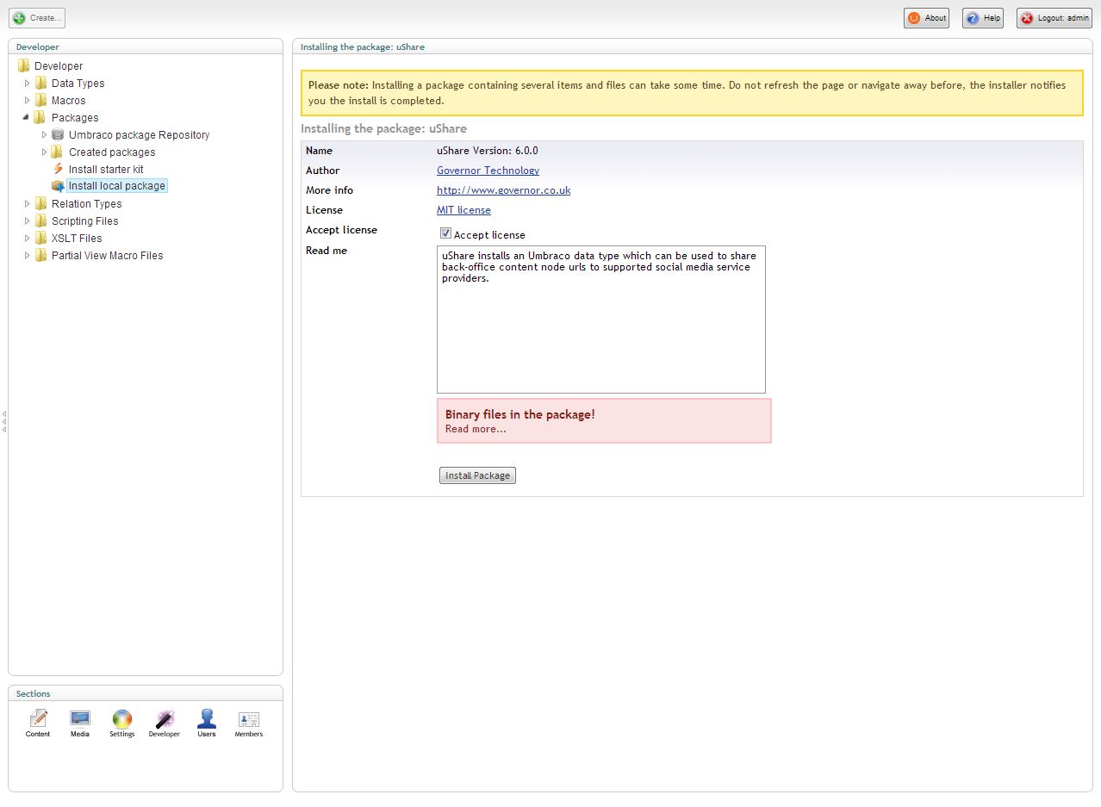The image size is (1101, 807).
Task: Select Macros in the tree
Action: coord(68,101)
